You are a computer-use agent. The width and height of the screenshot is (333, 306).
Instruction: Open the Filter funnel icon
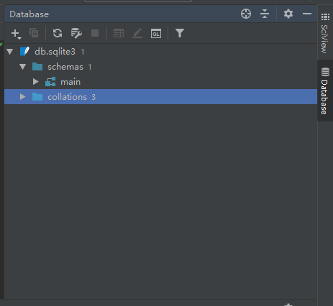(180, 33)
